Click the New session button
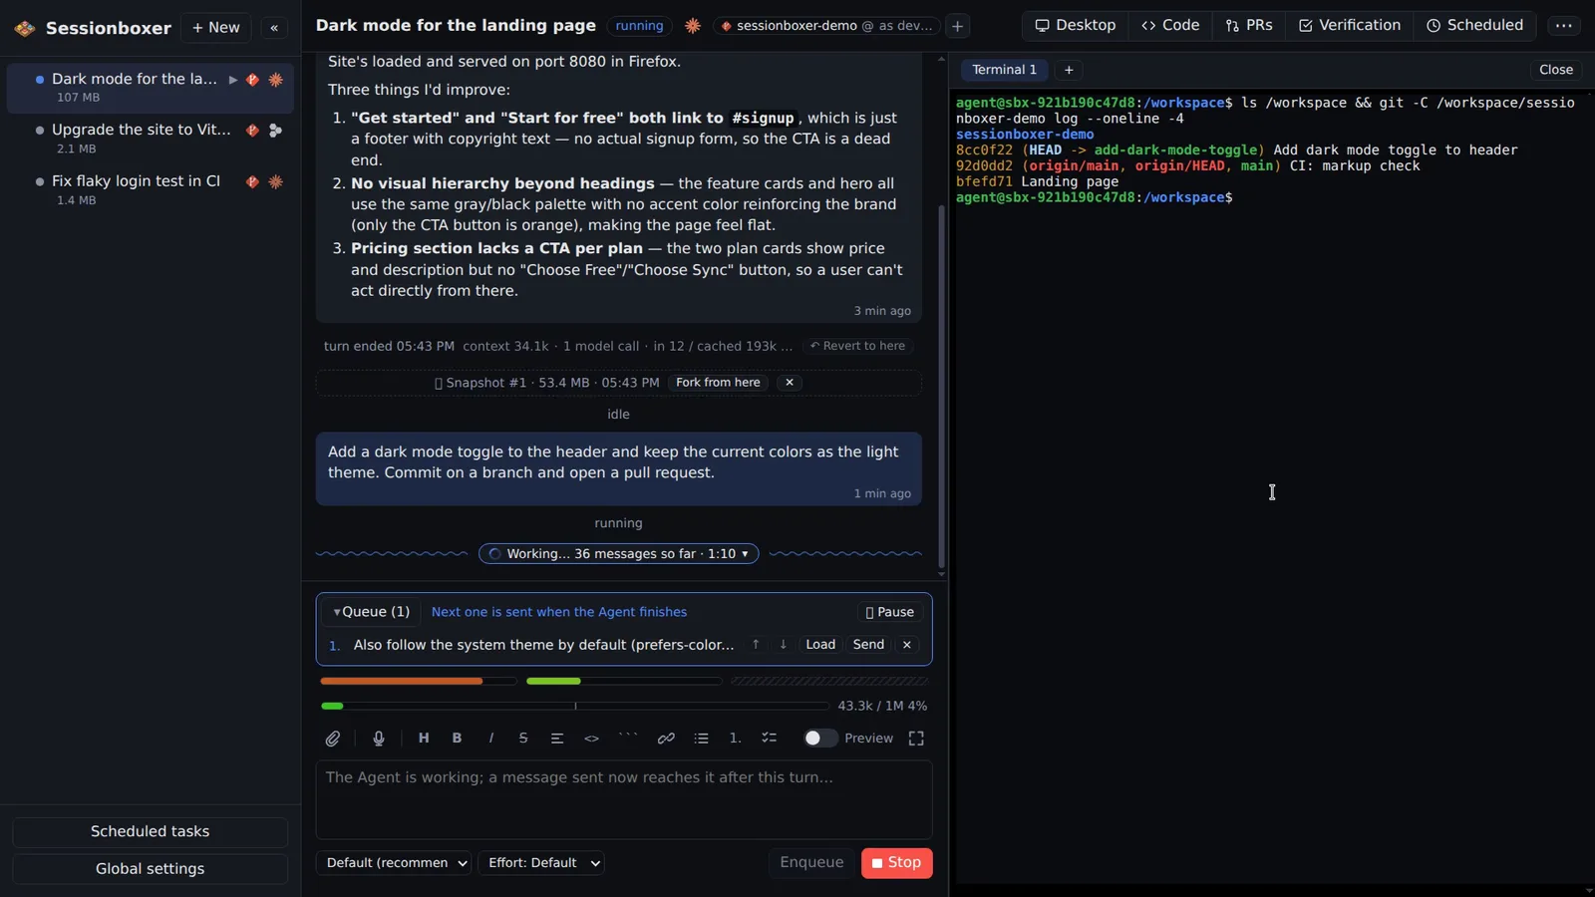Image resolution: width=1595 pixels, height=897 pixels. (215, 28)
